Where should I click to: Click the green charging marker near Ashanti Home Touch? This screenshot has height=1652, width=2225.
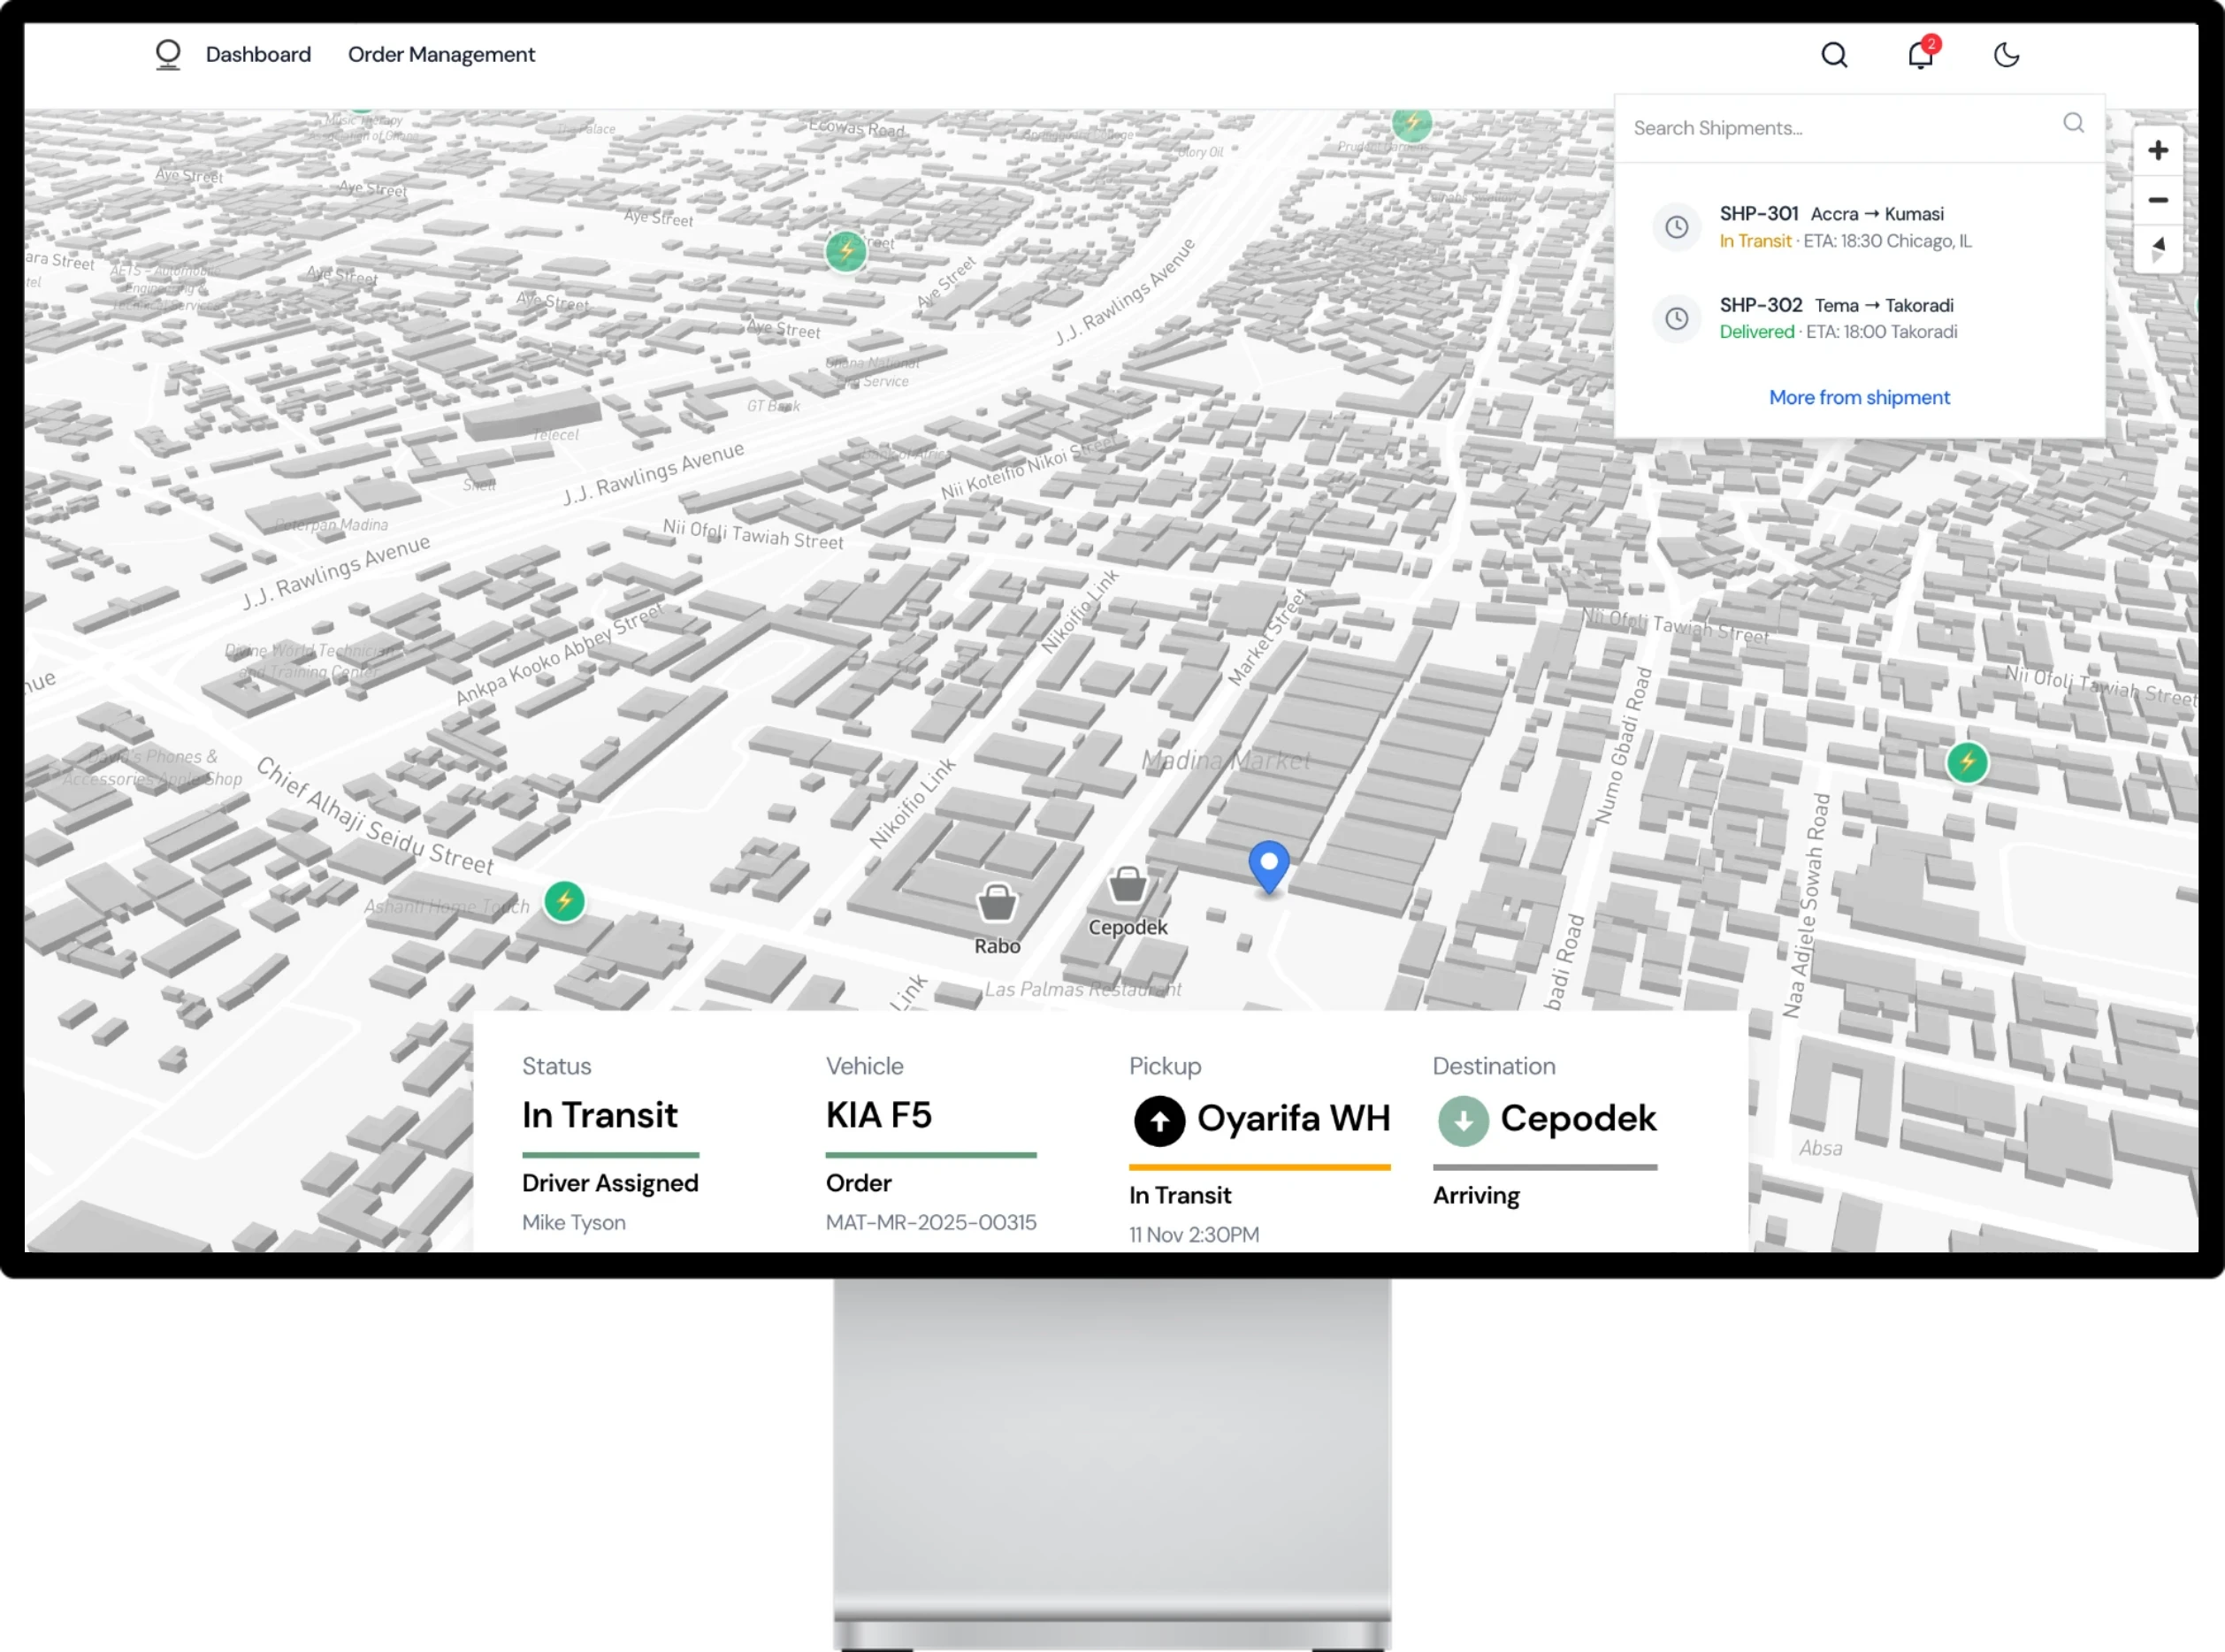coord(565,902)
